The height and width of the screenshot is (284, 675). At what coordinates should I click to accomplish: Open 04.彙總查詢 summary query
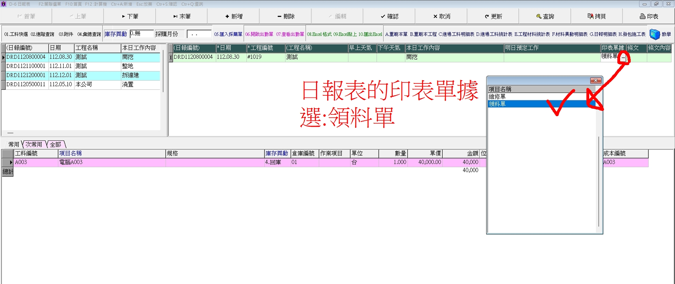tap(89, 34)
